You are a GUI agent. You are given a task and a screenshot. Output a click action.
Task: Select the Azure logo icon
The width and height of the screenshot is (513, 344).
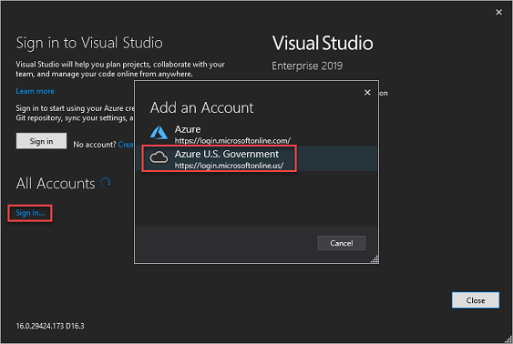tap(159, 133)
